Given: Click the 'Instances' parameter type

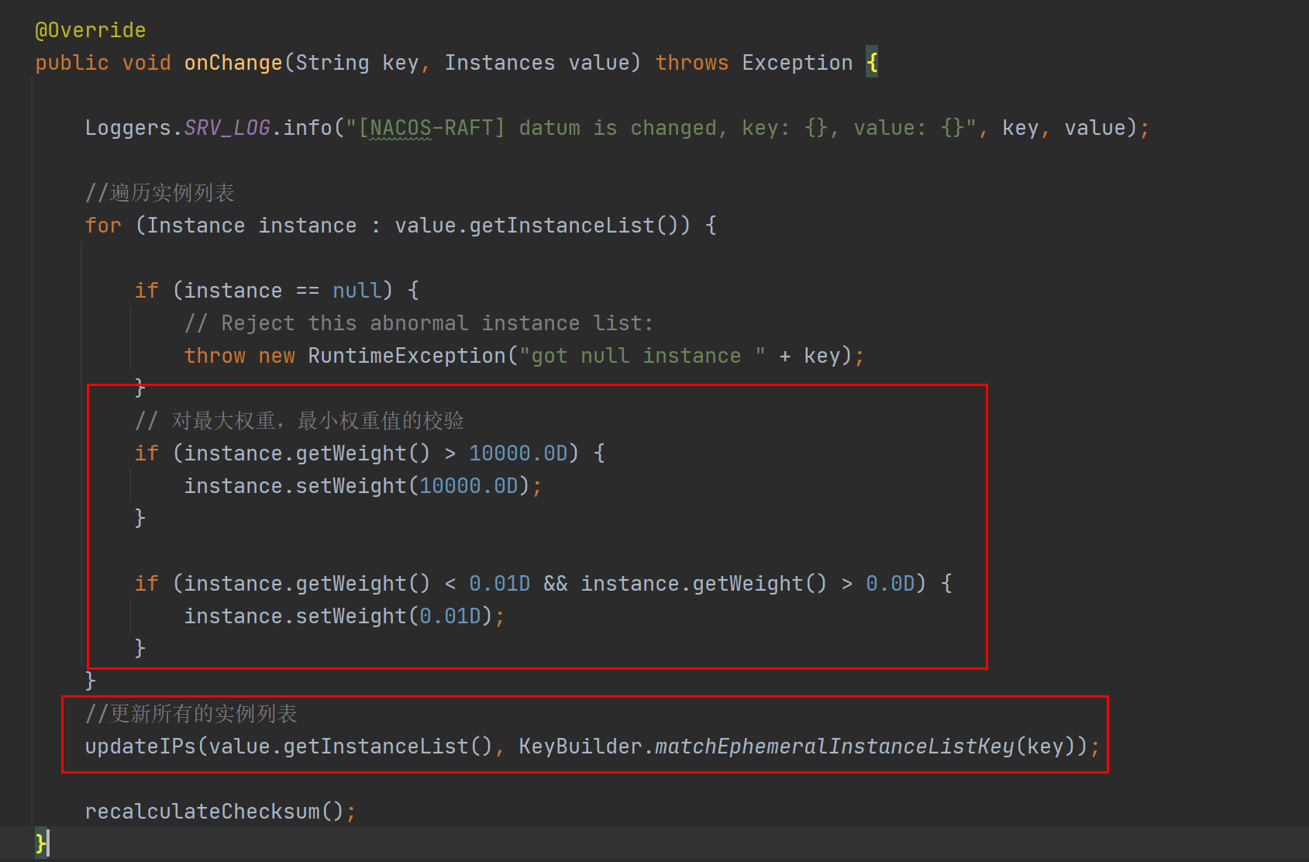Looking at the screenshot, I should pyautogui.click(x=500, y=63).
